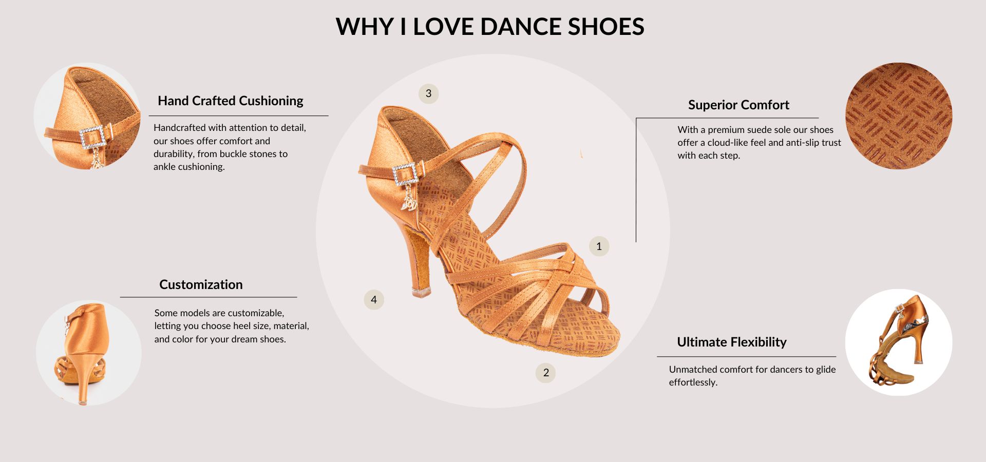Click the handcrafted attention to detail paragraph
This screenshot has width=986, height=462.
pyautogui.click(x=230, y=147)
